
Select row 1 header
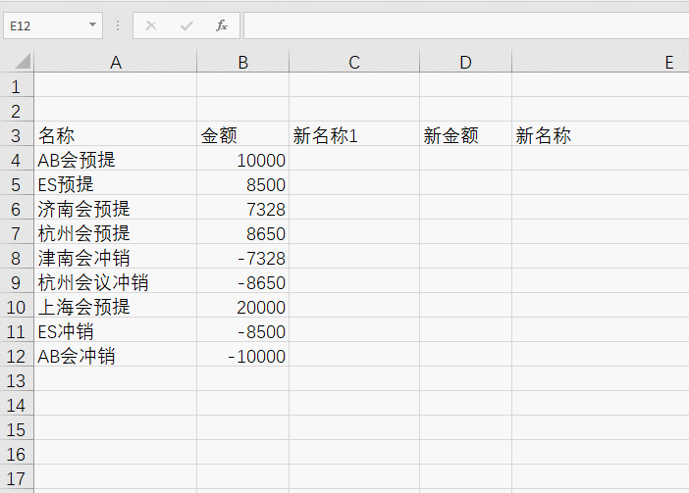[17, 86]
